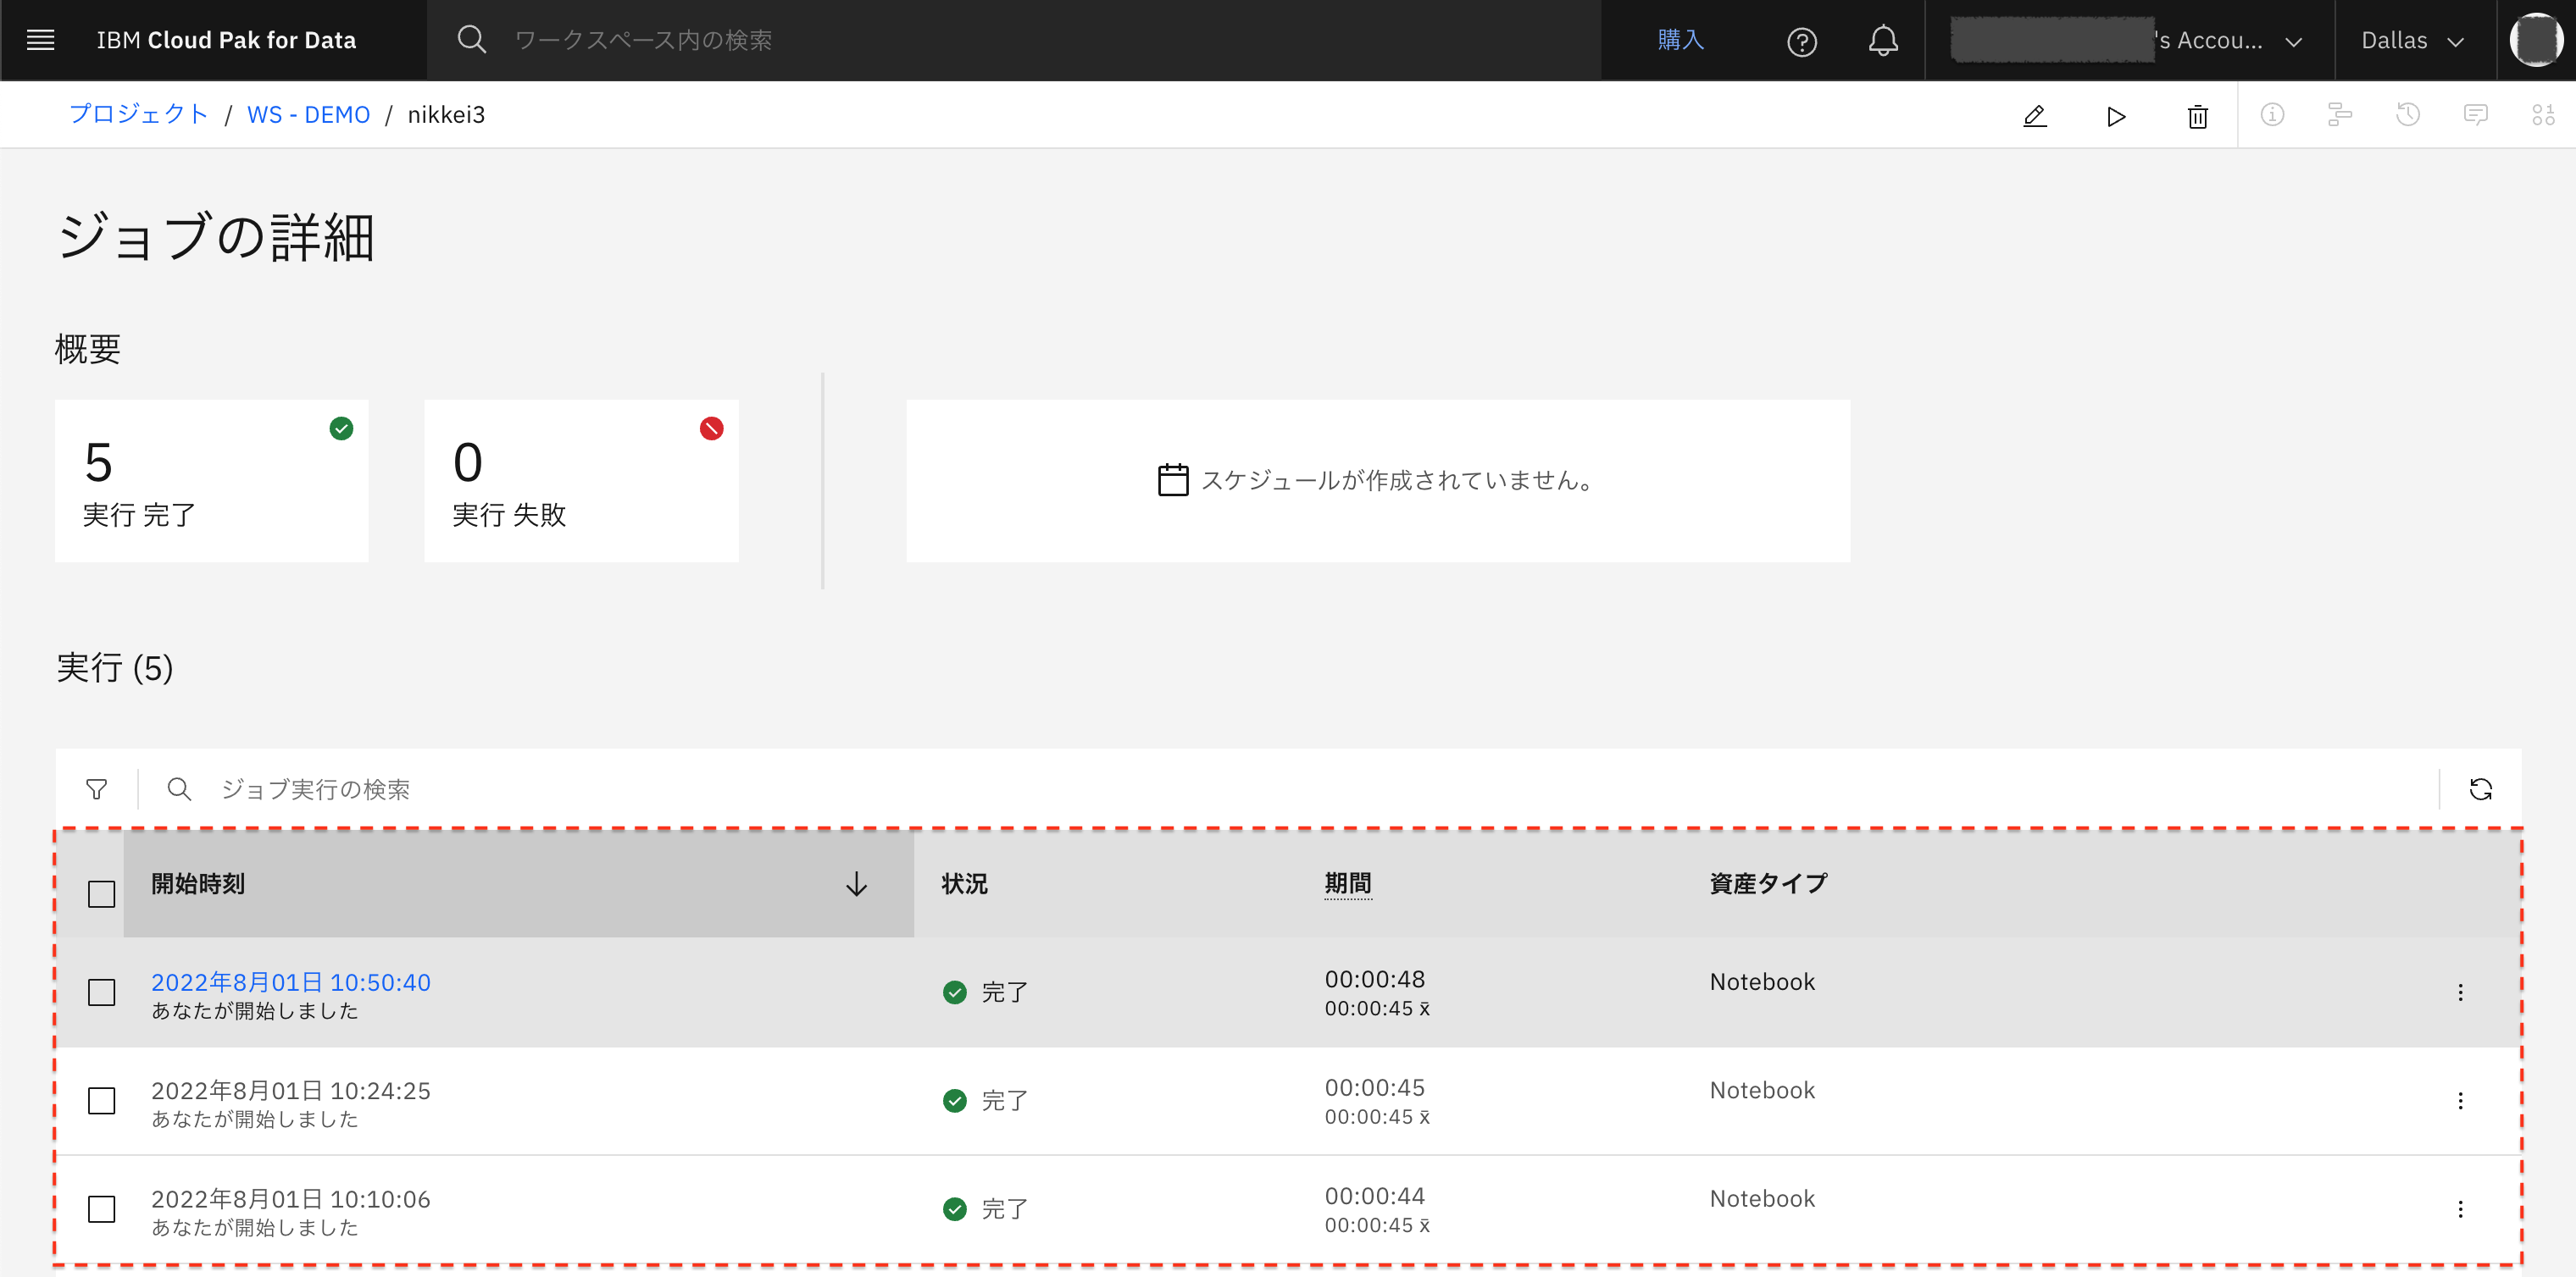
Task: Open overflow menu for 10:10:06 run
Action: point(2460,1209)
